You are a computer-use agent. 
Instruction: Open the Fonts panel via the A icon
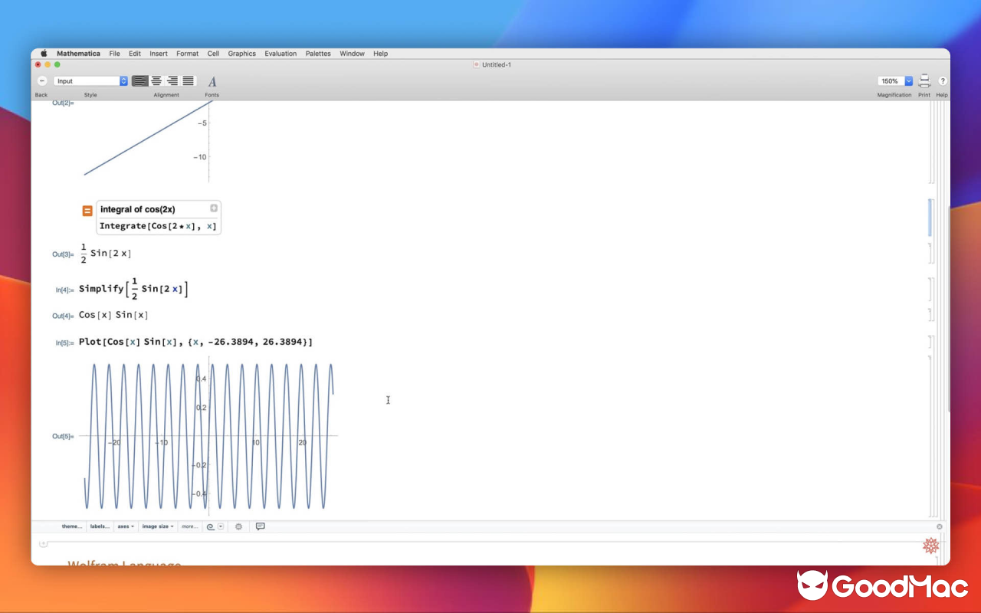coord(212,80)
